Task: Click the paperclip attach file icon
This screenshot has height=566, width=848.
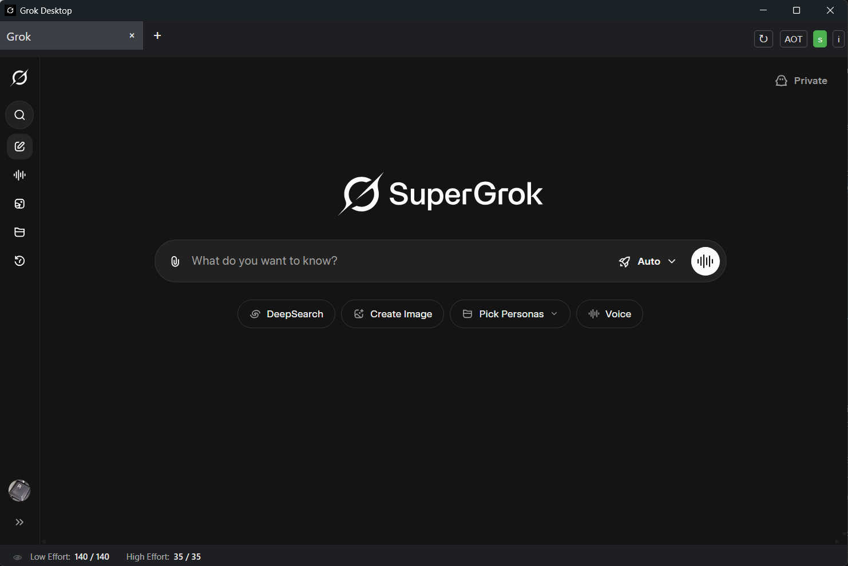Action: pos(175,261)
